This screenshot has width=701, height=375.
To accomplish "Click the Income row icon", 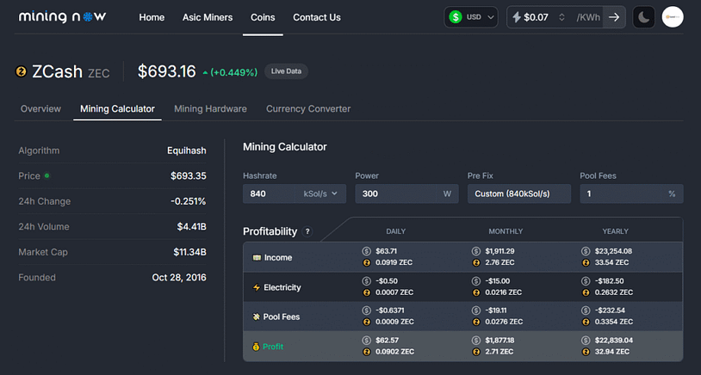I will point(256,258).
